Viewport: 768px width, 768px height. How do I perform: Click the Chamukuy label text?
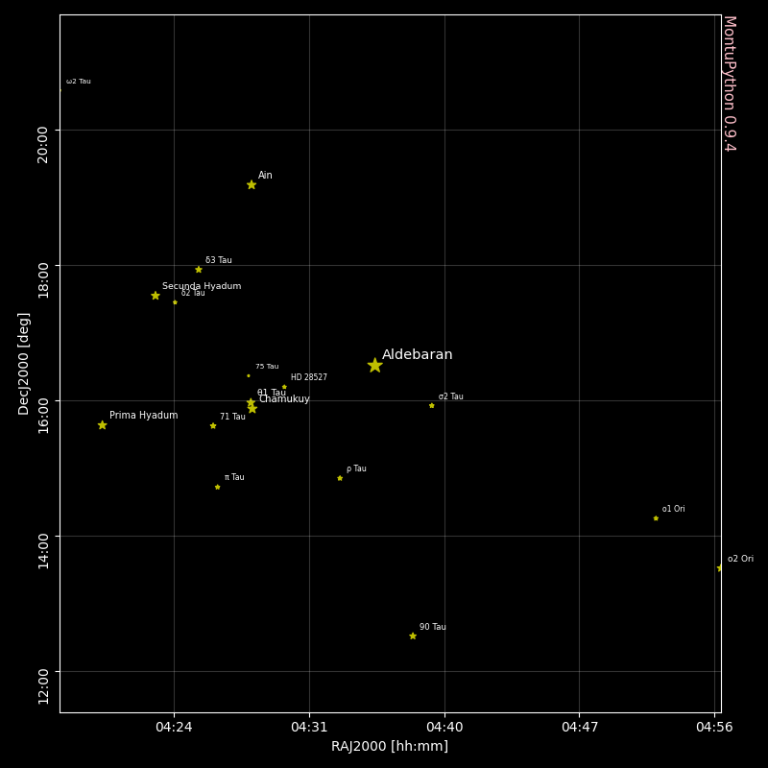coord(284,399)
